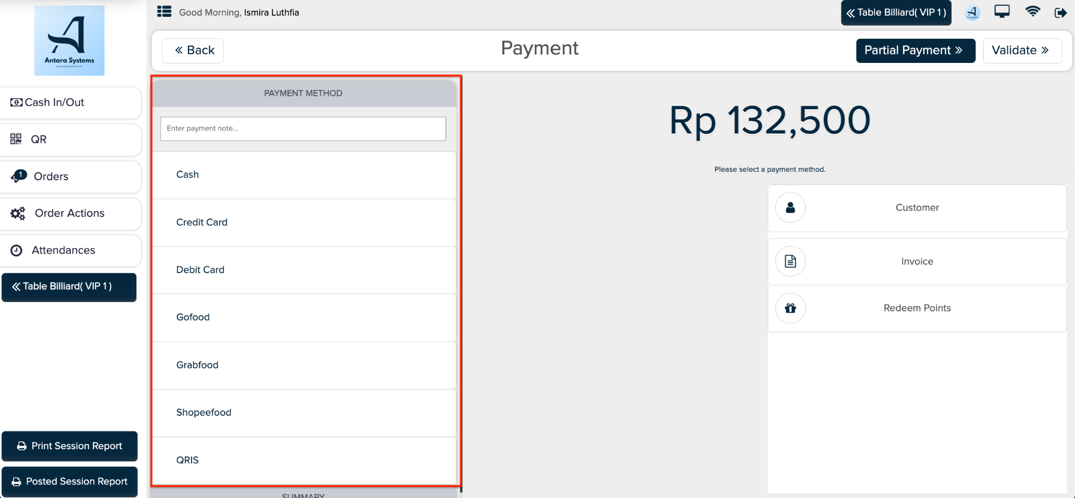Go back using the Back button
This screenshot has height=498, width=1075.
193,50
